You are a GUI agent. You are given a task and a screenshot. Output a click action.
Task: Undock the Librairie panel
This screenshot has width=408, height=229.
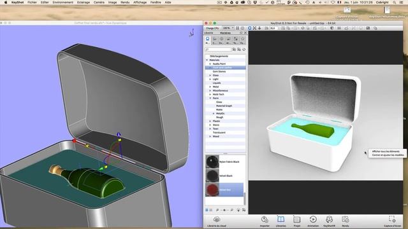point(241,33)
